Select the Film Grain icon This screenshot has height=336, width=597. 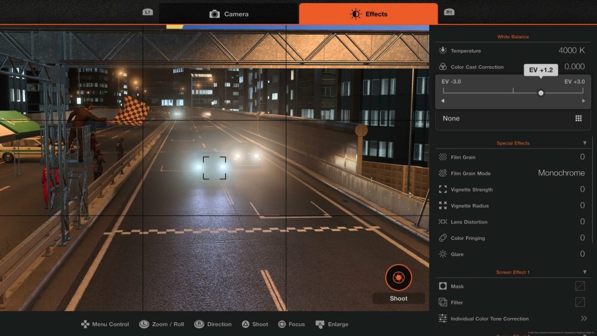[x=442, y=157]
